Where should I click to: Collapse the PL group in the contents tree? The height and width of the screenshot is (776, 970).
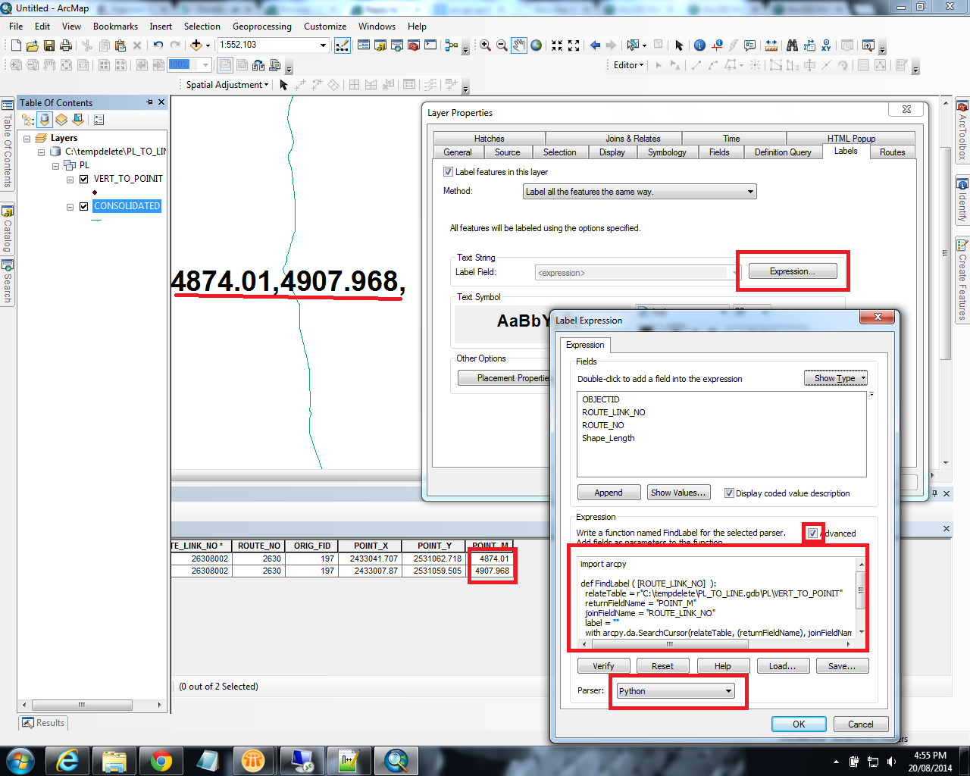[x=55, y=166]
